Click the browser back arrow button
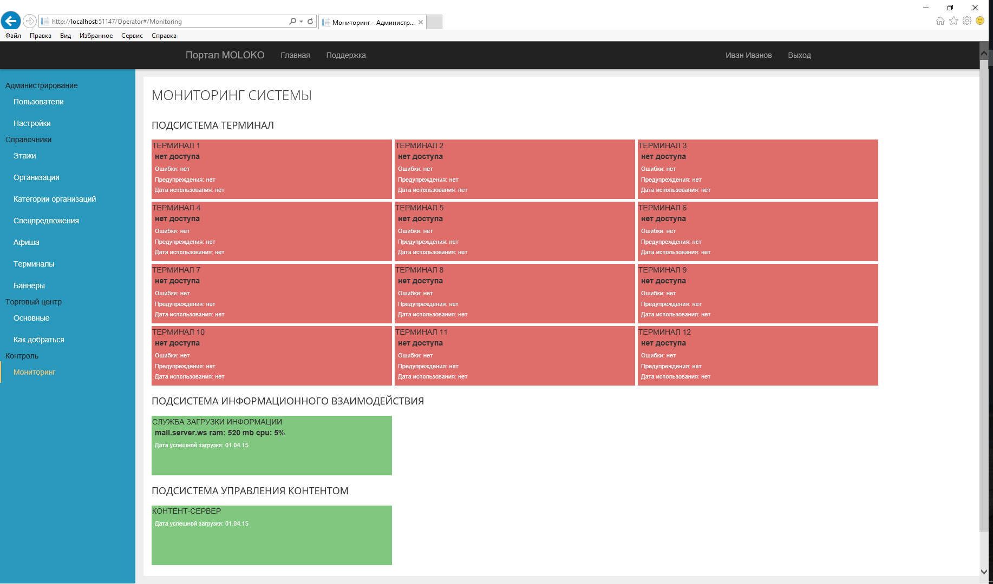 [x=10, y=21]
